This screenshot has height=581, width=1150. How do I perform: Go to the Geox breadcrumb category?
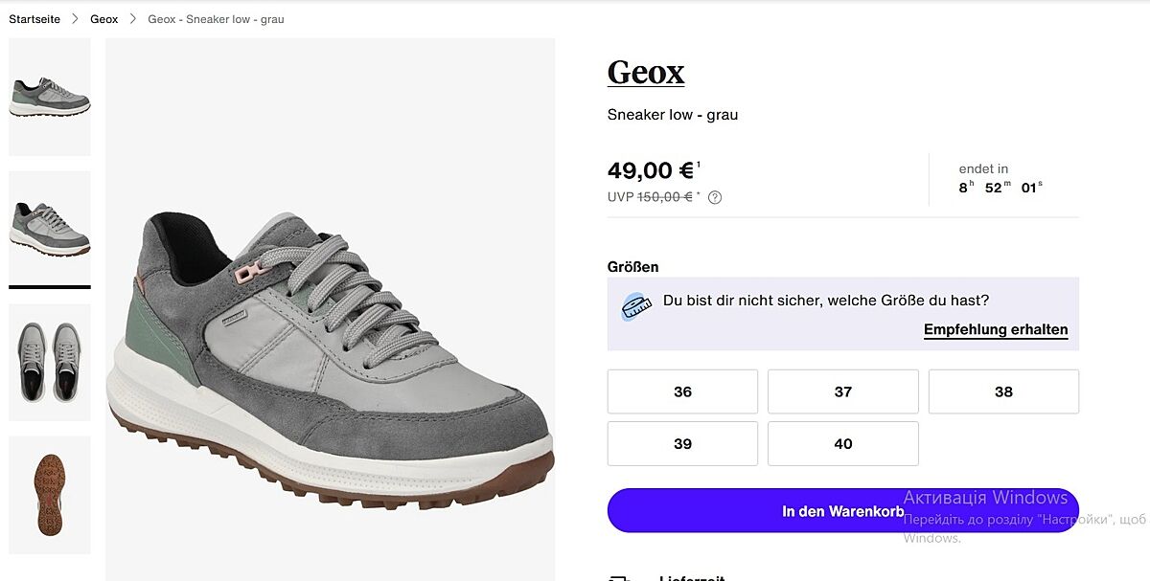104,19
